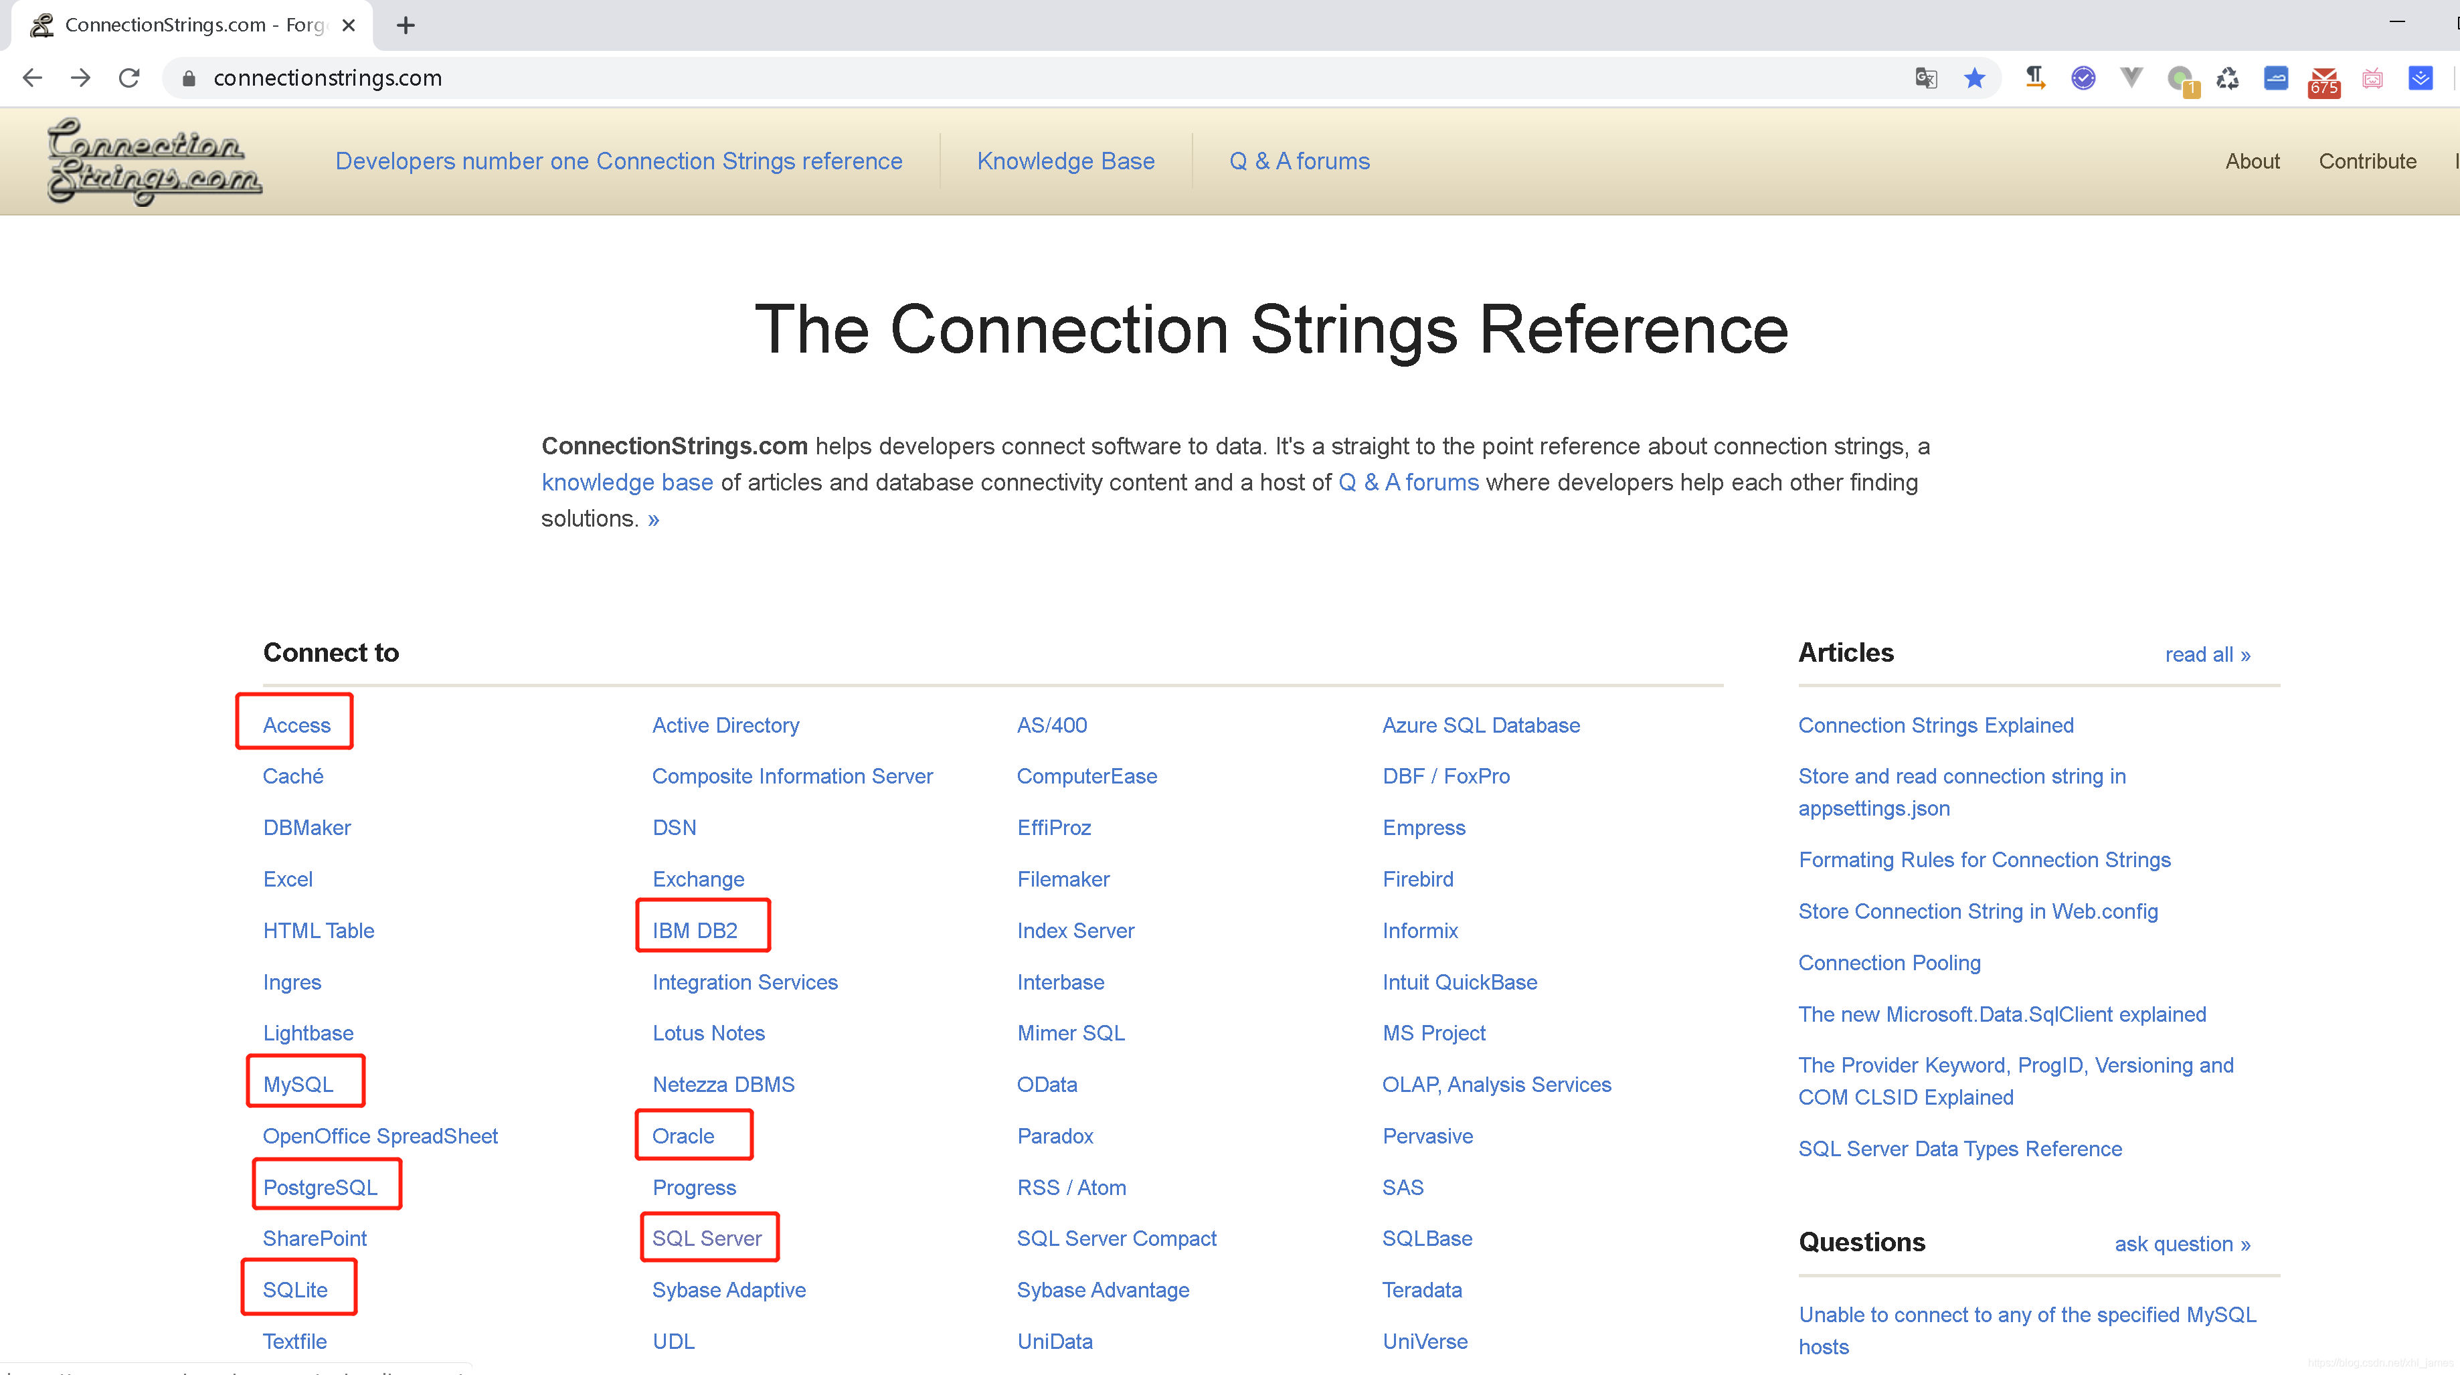Follow the inline Q & A forums link

(x=1409, y=482)
